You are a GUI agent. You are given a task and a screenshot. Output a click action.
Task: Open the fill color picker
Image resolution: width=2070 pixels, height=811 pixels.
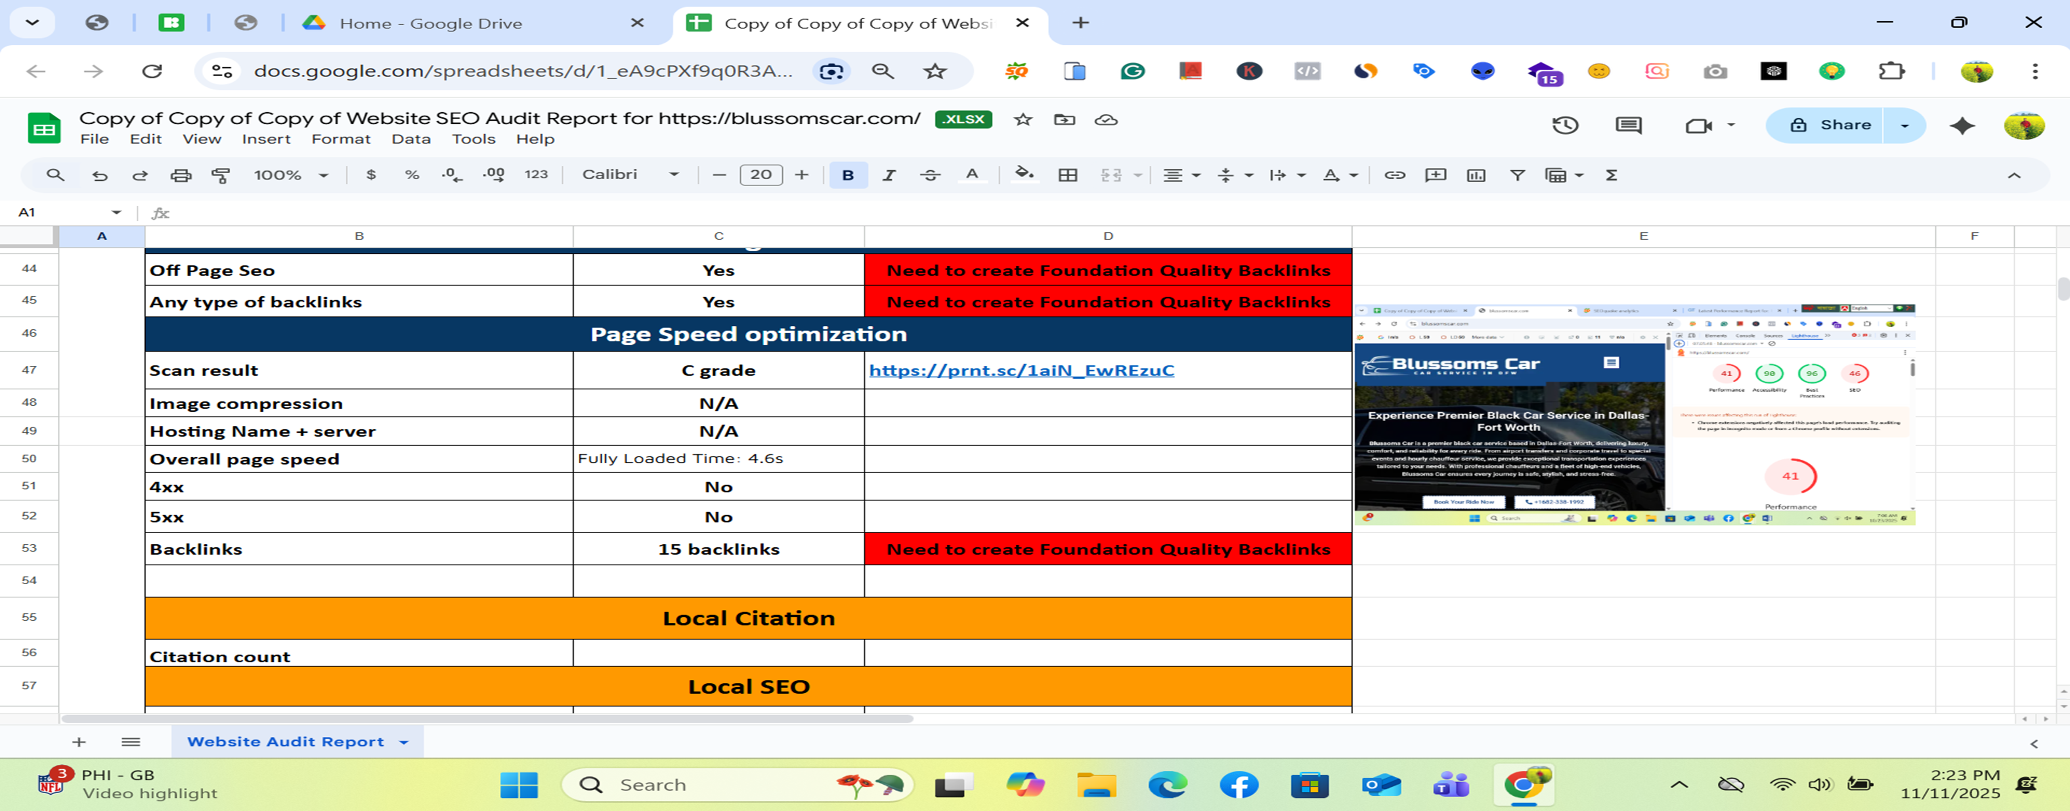click(x=1024, y=174)
